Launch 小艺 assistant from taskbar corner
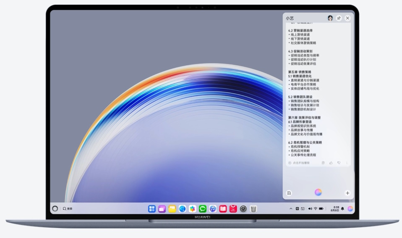 350,209
